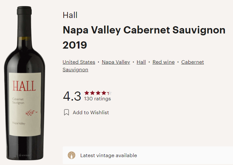Click the first red rating star
This screenshot has width=233, height=165.
[x=87, y=93]
